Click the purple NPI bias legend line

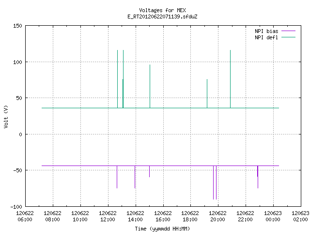(x=288, y=31)
